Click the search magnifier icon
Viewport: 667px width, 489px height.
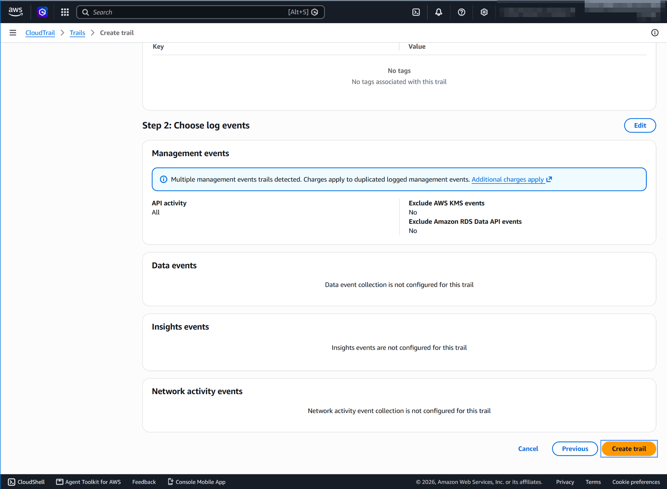(x=85, y=12)
